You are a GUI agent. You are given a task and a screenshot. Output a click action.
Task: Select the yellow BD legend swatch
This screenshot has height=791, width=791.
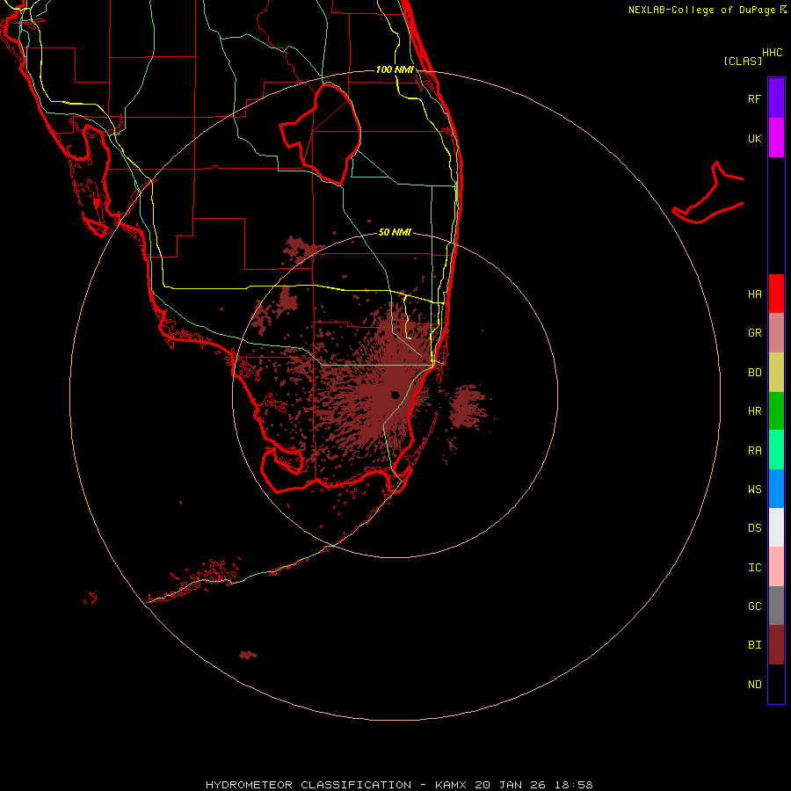click(x=776, y=373)
